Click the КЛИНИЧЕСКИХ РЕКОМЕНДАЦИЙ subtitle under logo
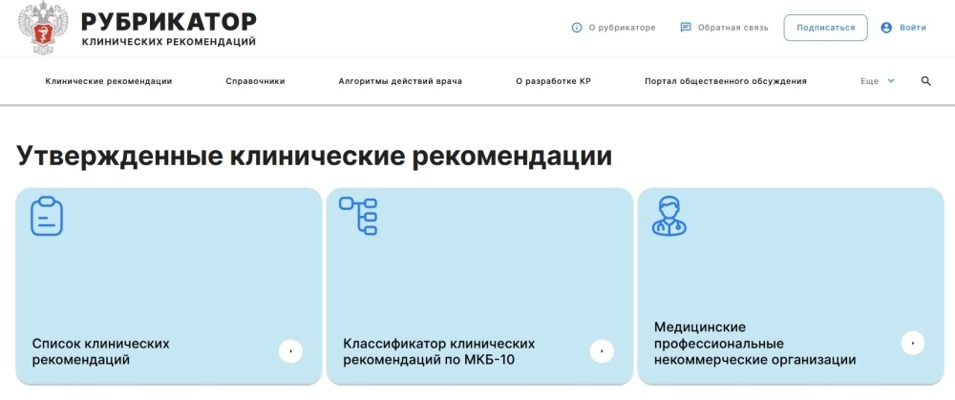Viewport: 955px width, 400px height. (x=169, y=42)
